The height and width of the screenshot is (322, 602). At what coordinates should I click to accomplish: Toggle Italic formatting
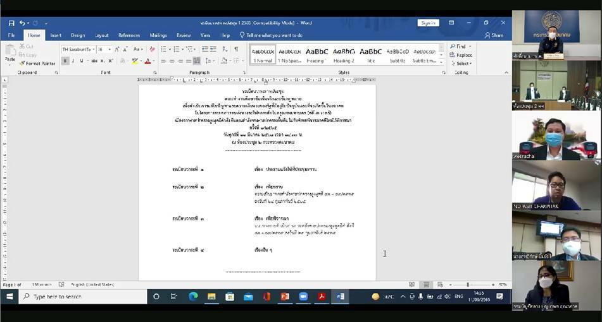pyautogui.click(x=73, y=61)
